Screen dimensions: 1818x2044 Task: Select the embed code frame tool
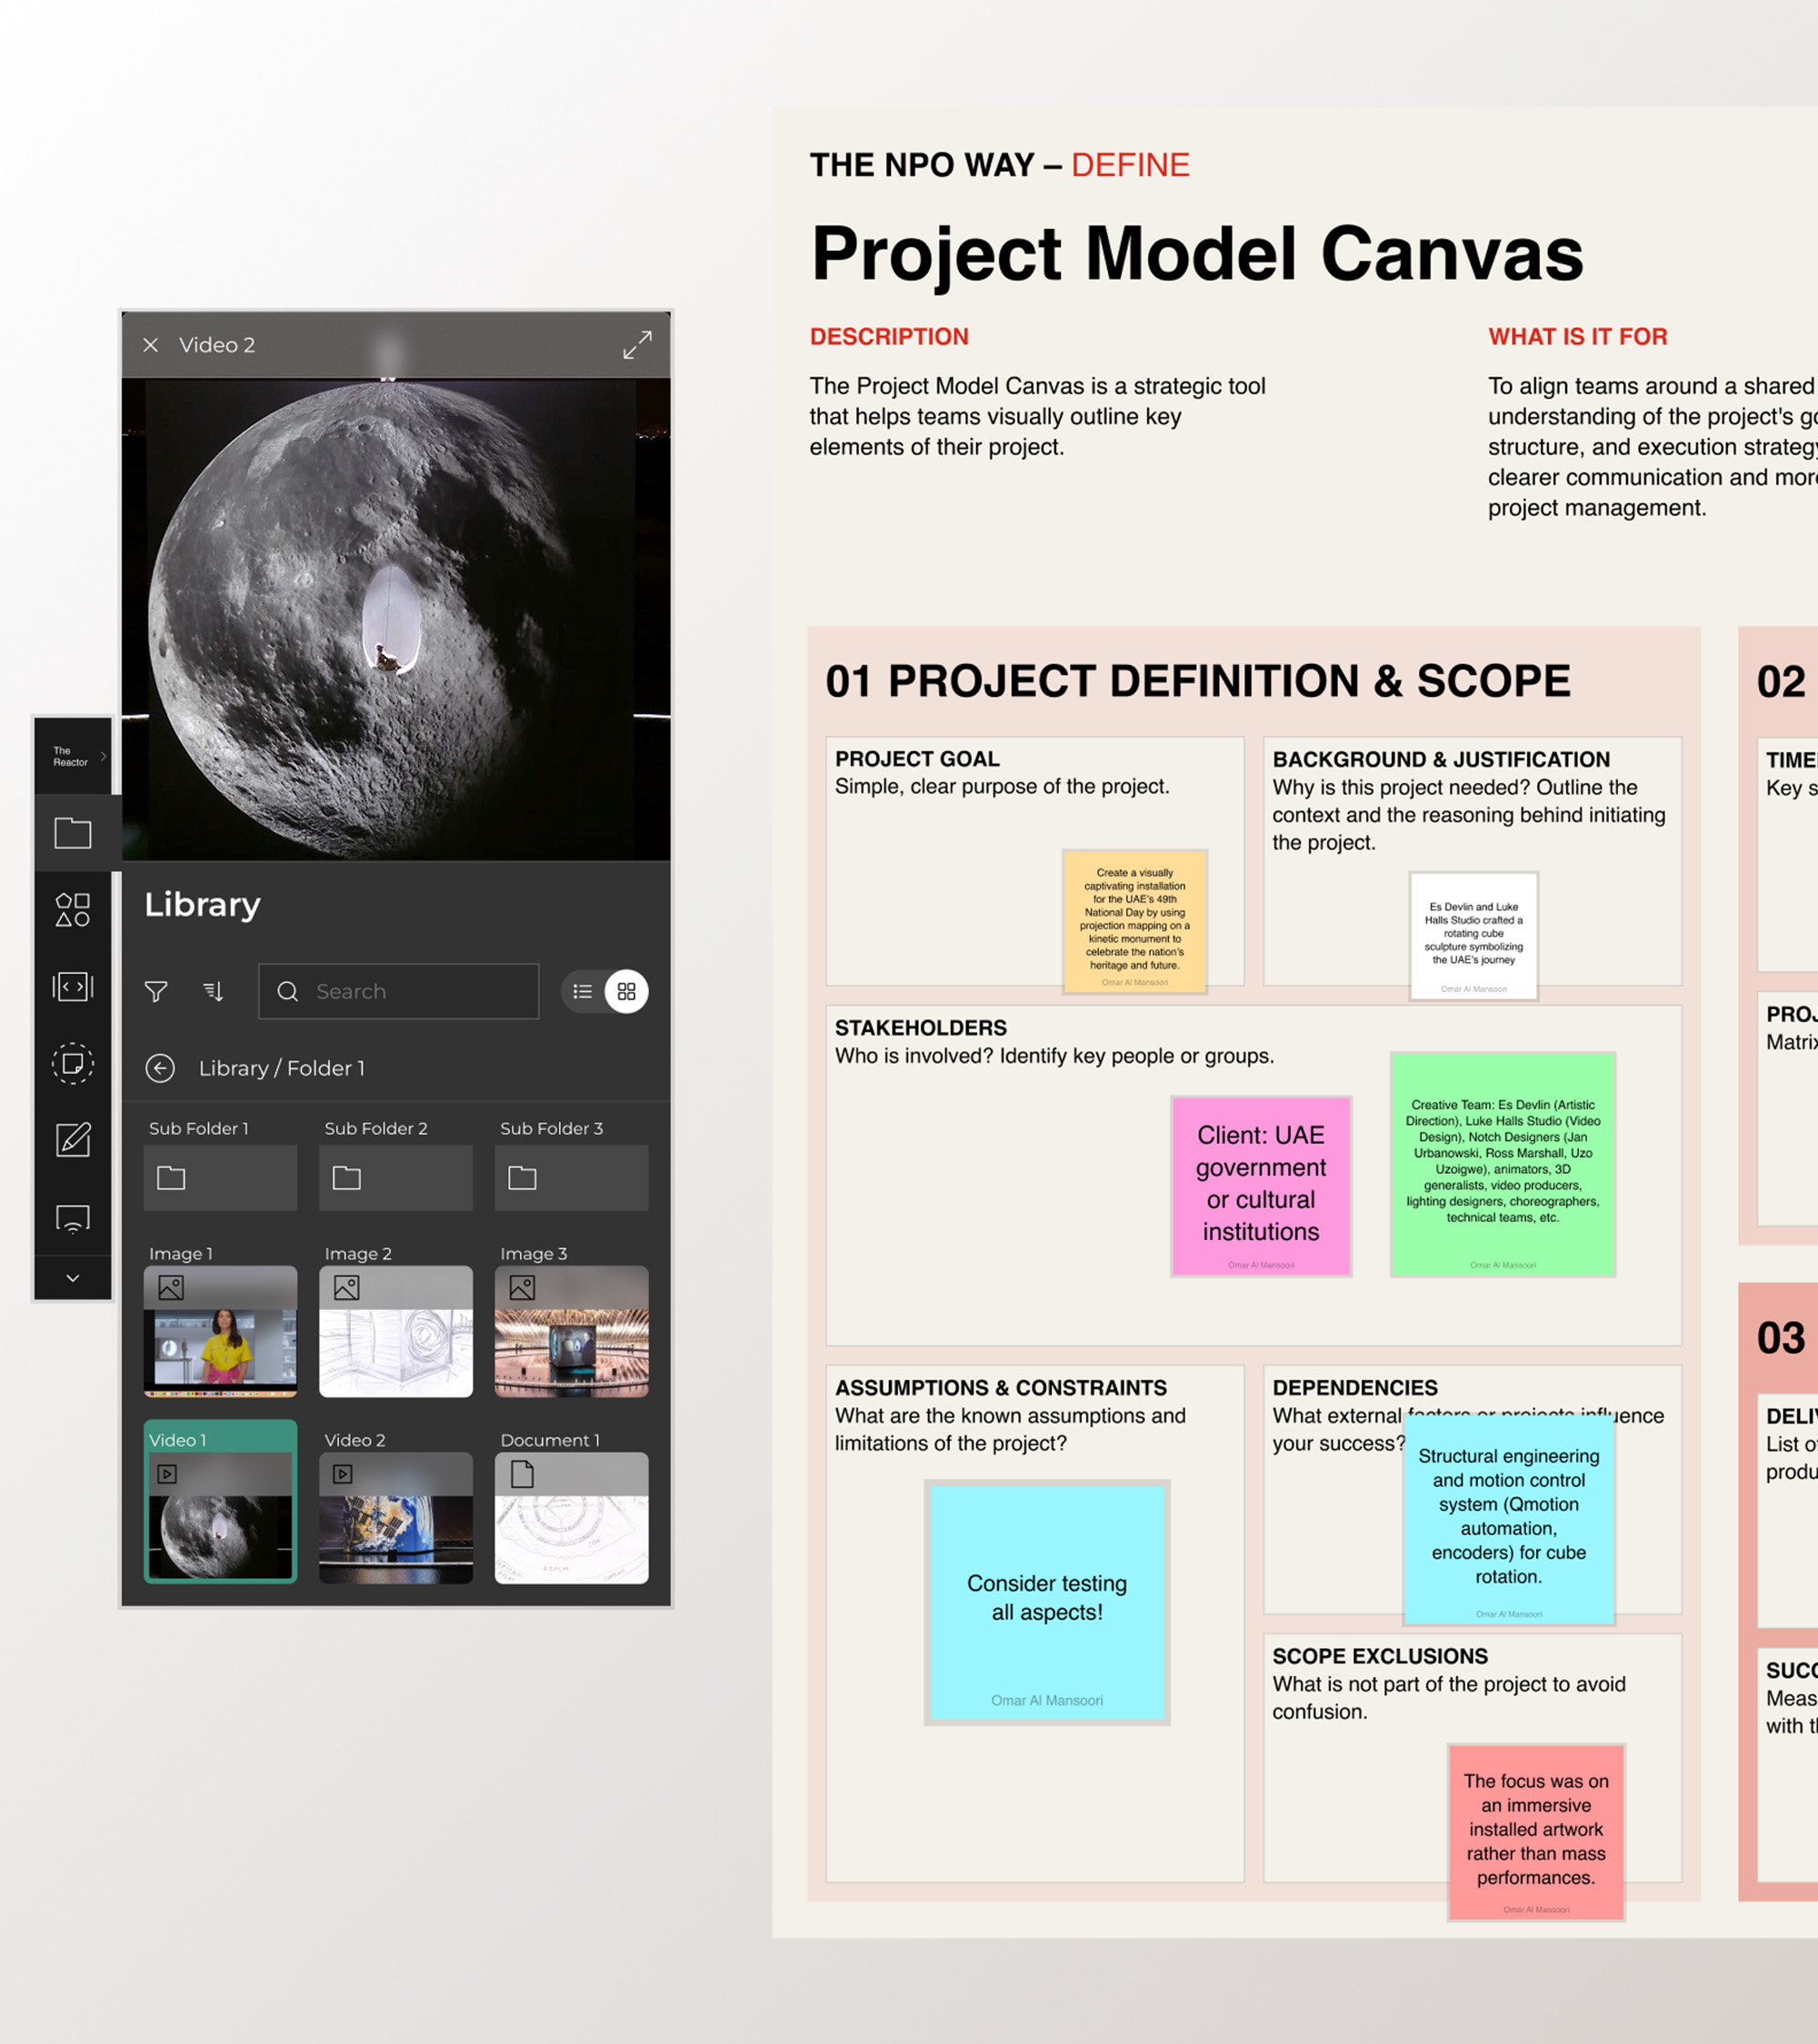tap(72, 987)
